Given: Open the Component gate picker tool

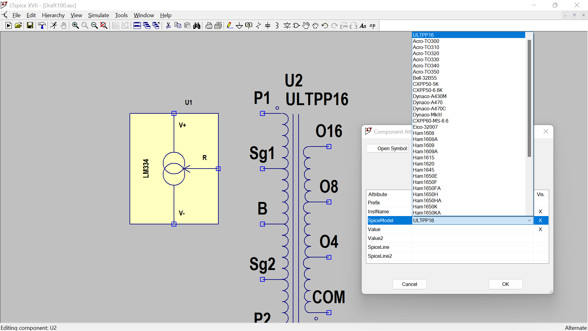Looking at the screenshot, I should pos(296,26).
